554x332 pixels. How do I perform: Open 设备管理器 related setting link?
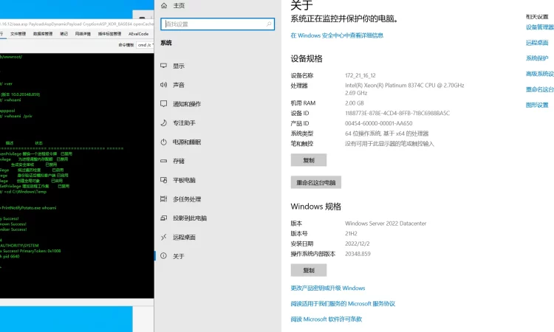[539, 27]
